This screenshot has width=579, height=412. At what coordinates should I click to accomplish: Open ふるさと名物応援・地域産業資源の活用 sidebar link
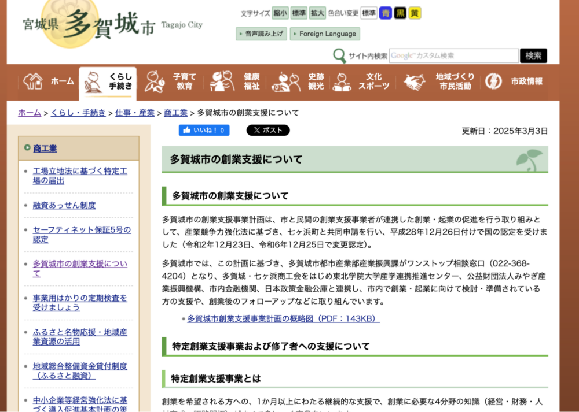coord(80,337)
